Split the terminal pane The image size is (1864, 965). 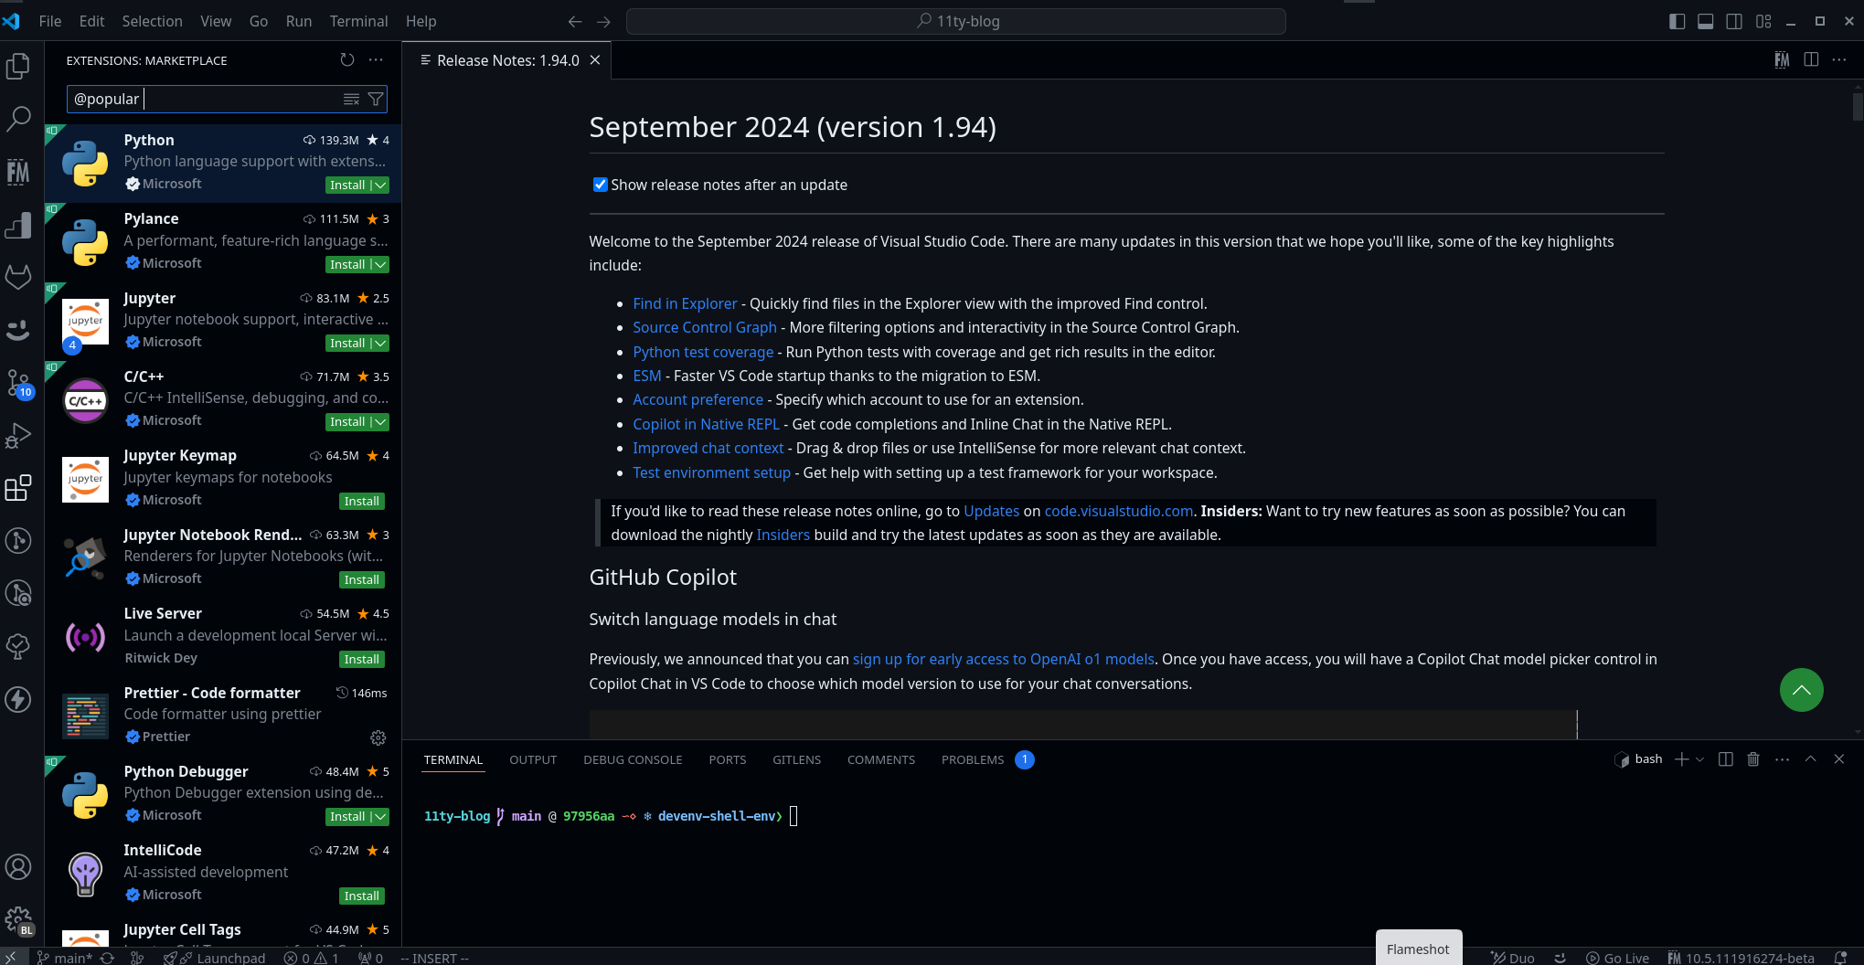(x=1726, y=759)
